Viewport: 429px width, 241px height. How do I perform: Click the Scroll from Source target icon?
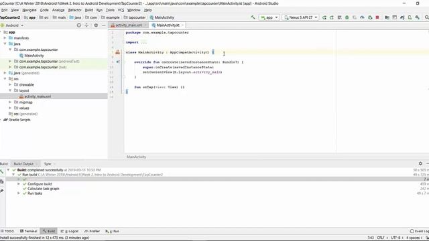(79, 25)
